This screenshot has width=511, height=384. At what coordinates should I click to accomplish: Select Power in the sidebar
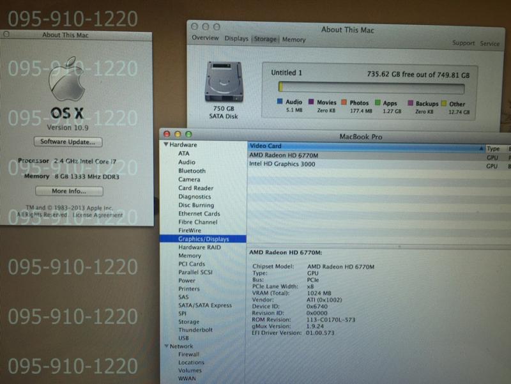[187, 280]
